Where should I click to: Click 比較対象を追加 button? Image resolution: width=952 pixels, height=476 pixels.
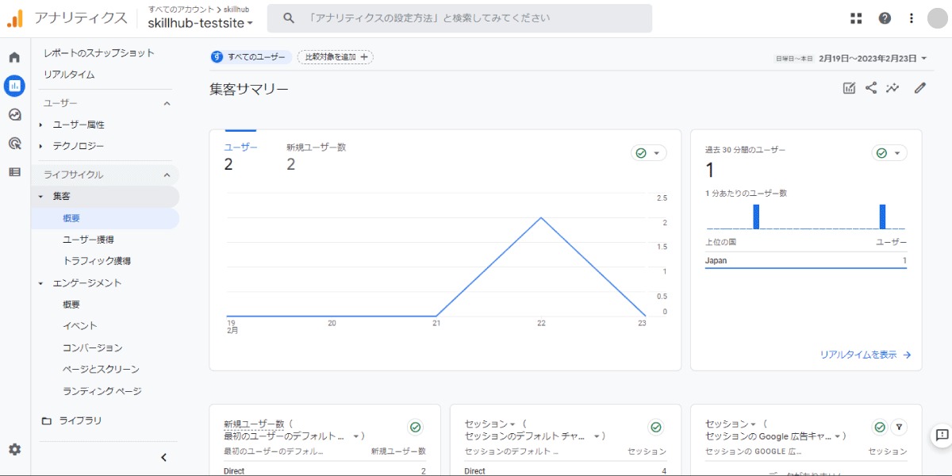pos(336,57)
